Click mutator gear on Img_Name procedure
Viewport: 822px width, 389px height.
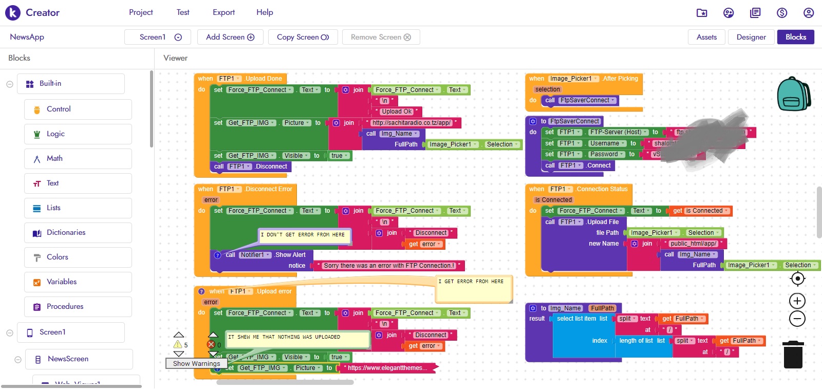pyautogui.click(x=533, y=308)
